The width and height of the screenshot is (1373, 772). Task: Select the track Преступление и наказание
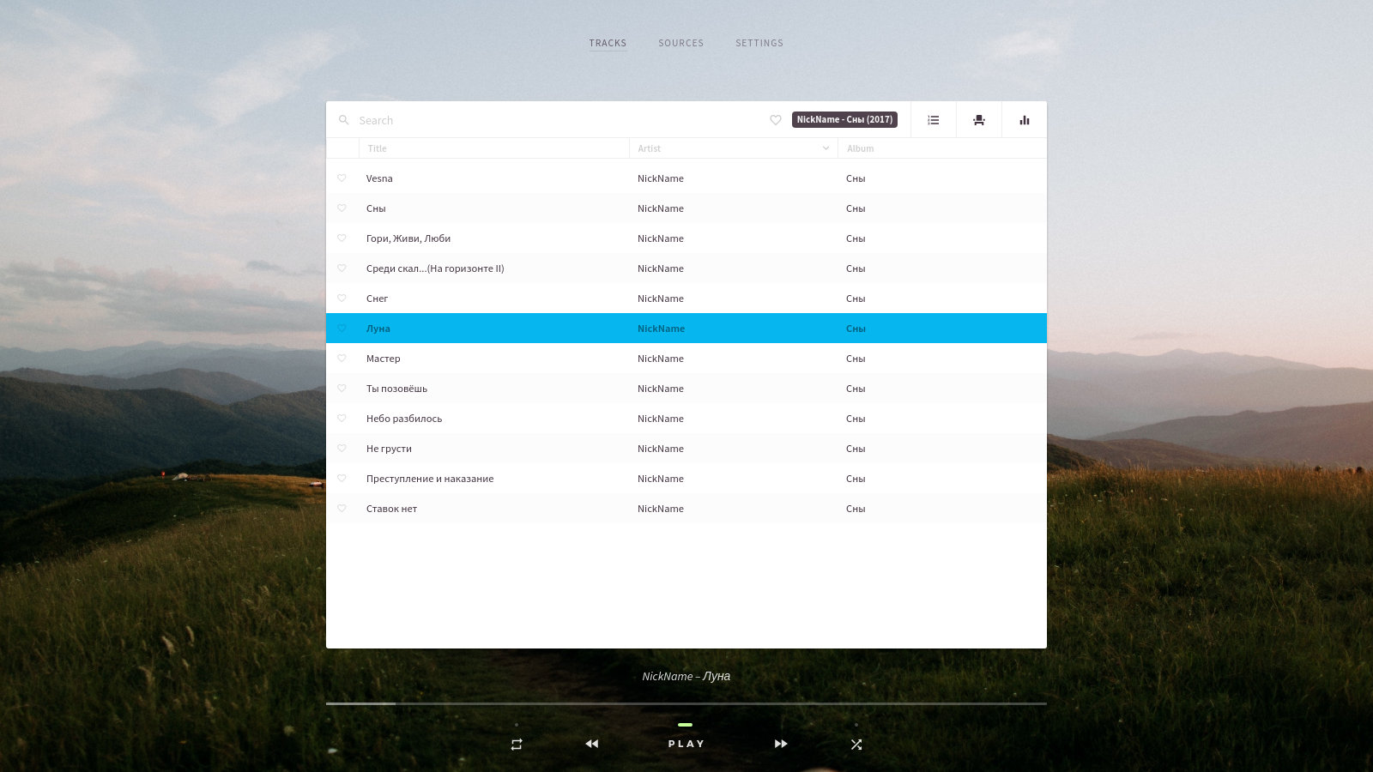pyautogui.click(x=686, y=479)
